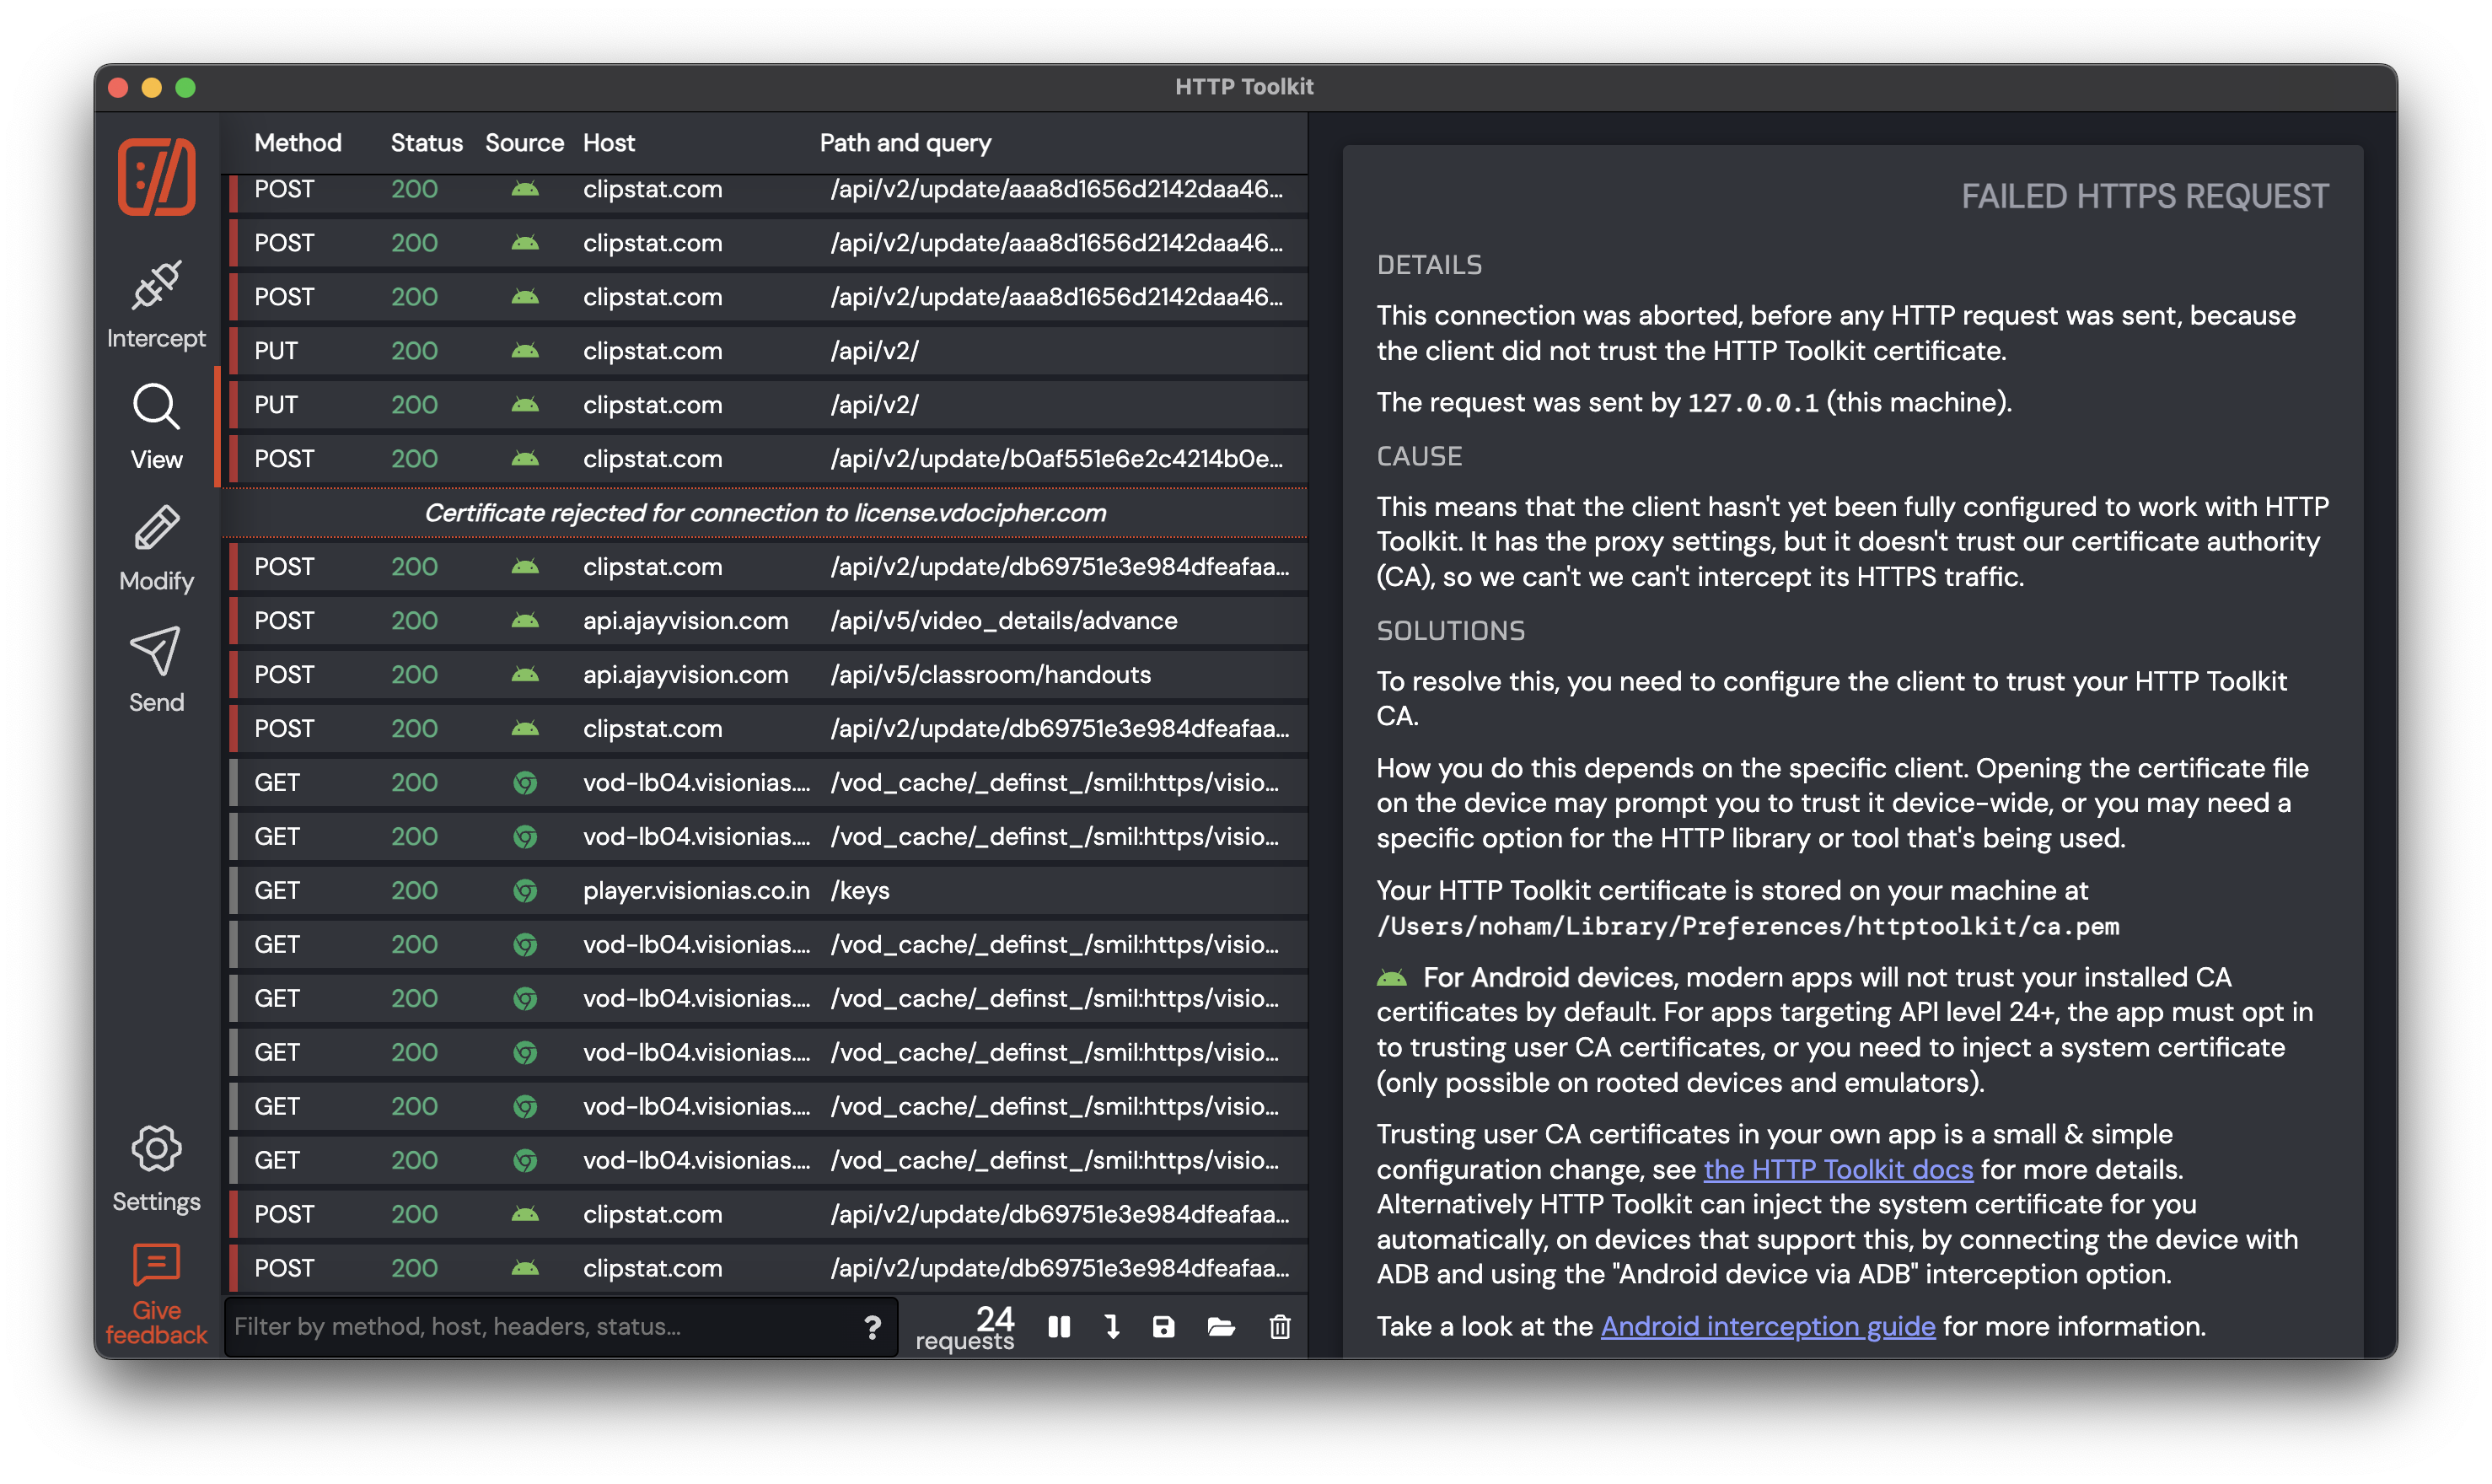Image resolution: width=2492 pixels, height=1484 pixels.
Task: Import HAR file with folder icon
Action: pyautogui.click(x=1221, y=1327)
